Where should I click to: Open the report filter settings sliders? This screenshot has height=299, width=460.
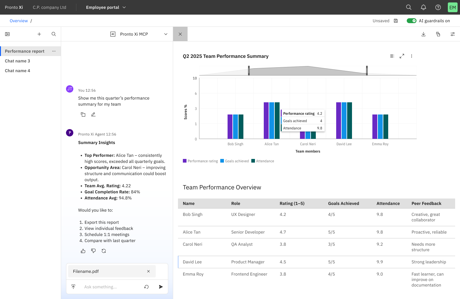coord(452,34)
